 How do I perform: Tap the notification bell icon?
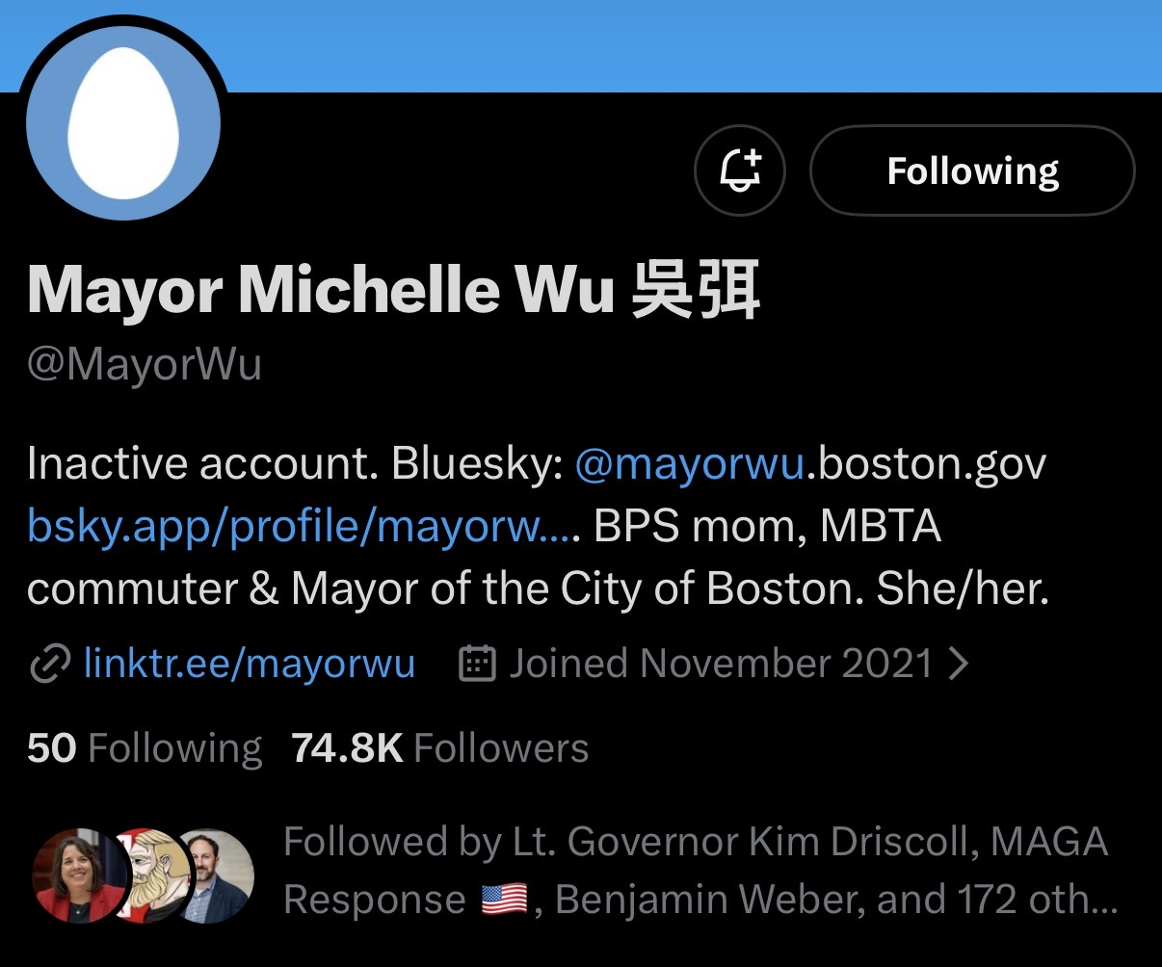click(740, 171)
